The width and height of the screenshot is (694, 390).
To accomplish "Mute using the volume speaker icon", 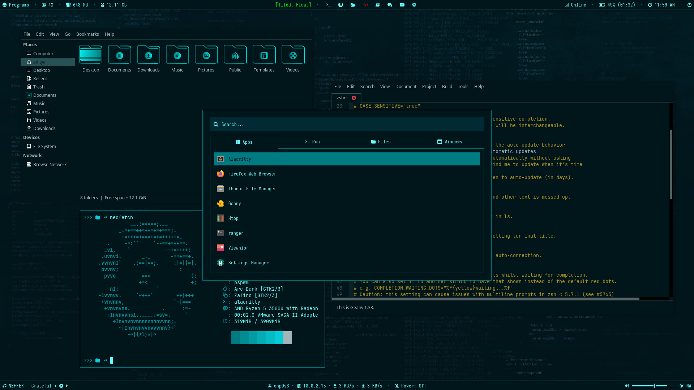I will 627,386.
